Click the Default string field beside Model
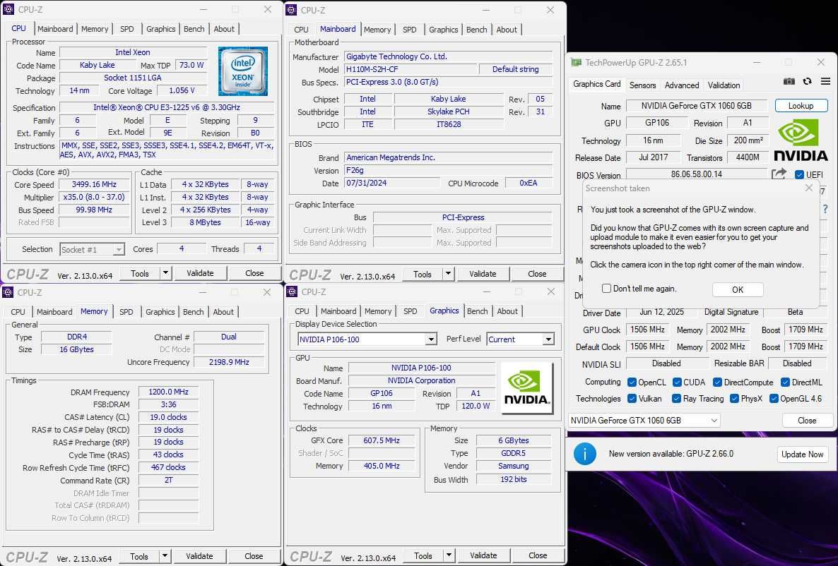 click(515, 69)
